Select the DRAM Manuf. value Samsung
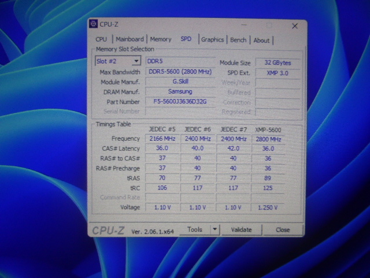This screenshot has width=370, height=278. point(180,92)
